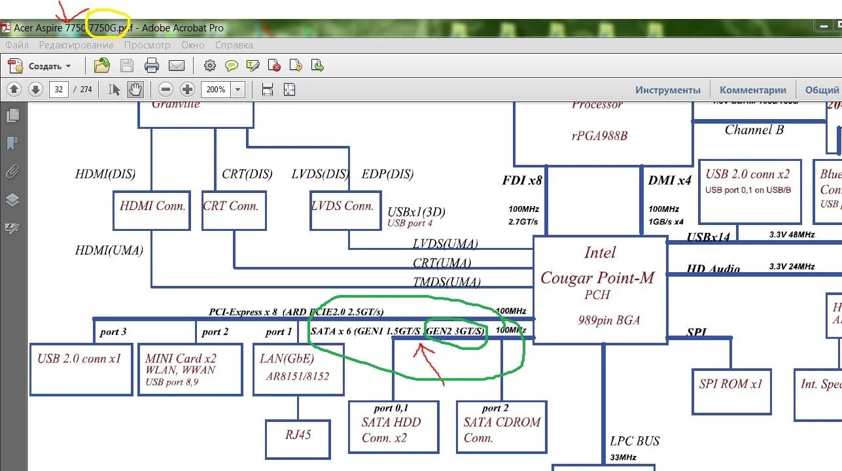Click the 'AR8151/8152' text

coord(298,376)
